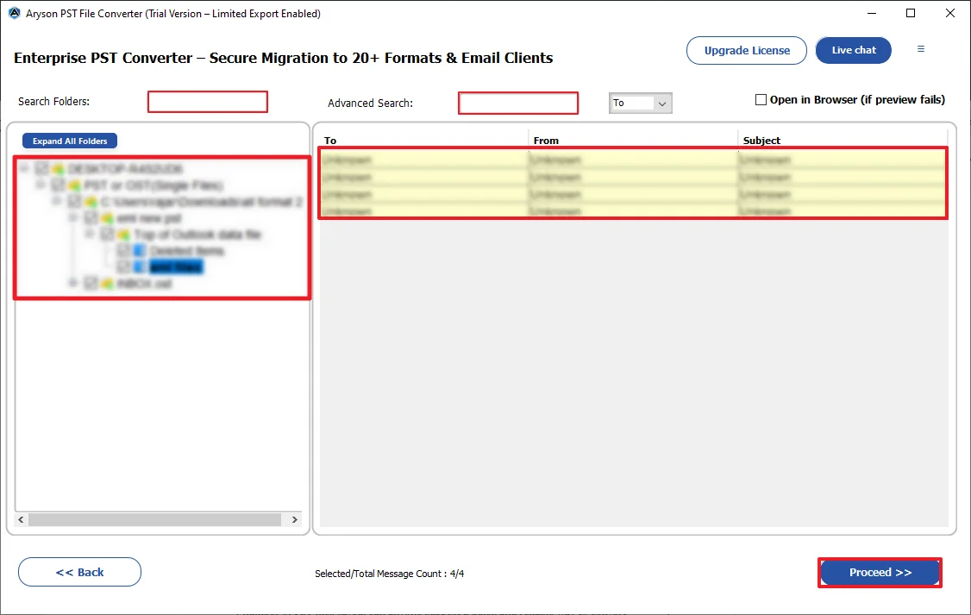Select the last of four message rows
971x615 pixels.
pos(633,210)
